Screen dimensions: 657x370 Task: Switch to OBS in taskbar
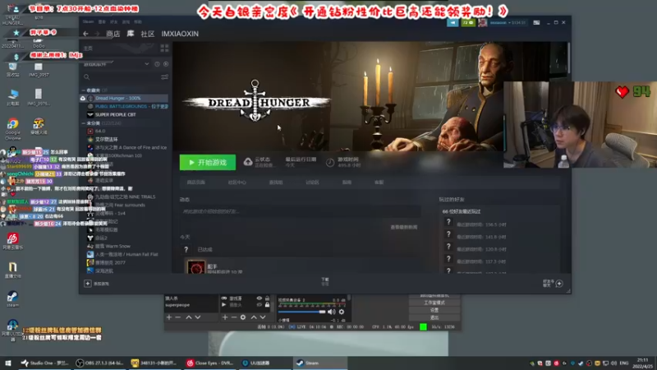[99, 363]
